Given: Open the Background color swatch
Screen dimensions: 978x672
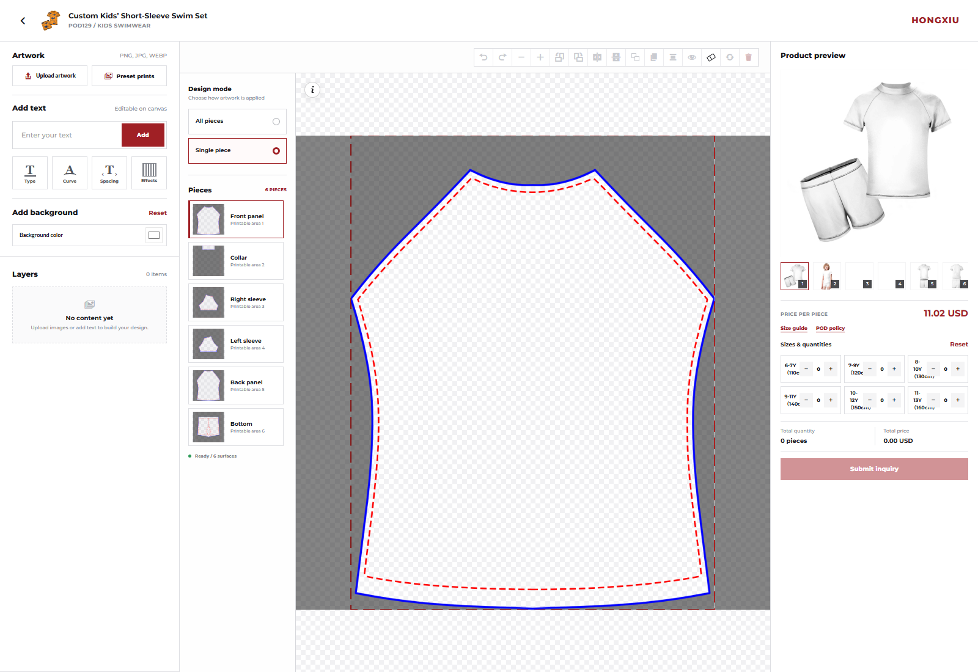Looking at the screenshot, I should [154, 235].
